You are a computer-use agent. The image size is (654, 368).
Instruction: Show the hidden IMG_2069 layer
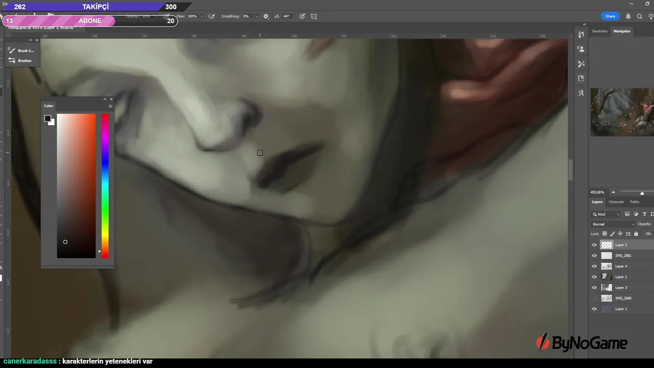click(594, 298)
